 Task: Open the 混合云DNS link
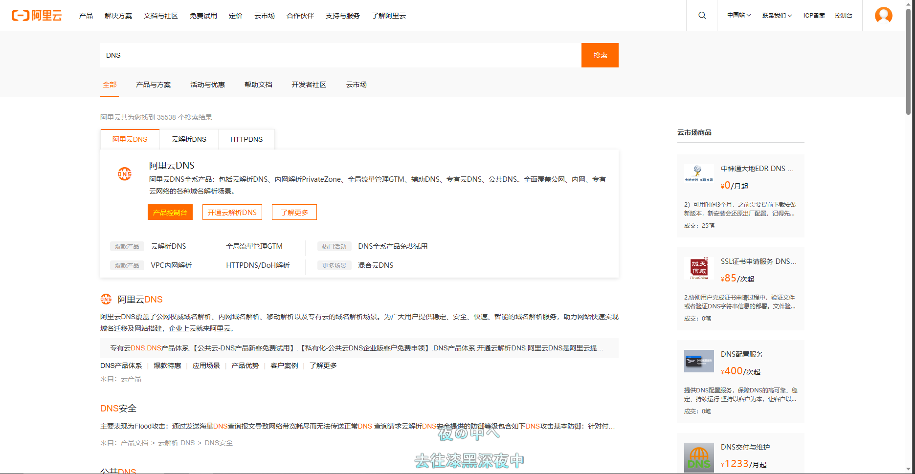click(376, 265)
